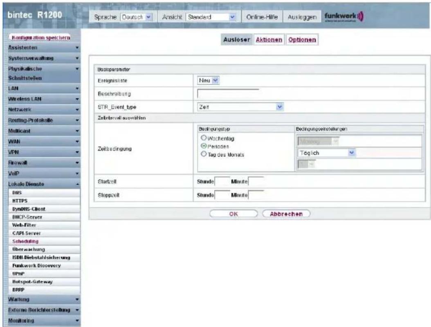
Task: Expand the Systemverwaltung menu
Action: click(x=43, y=58)
